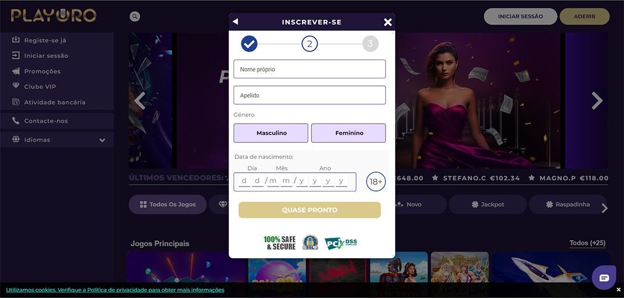
Task: Select the Todos Os Jogos category
Action: point(167,205)
